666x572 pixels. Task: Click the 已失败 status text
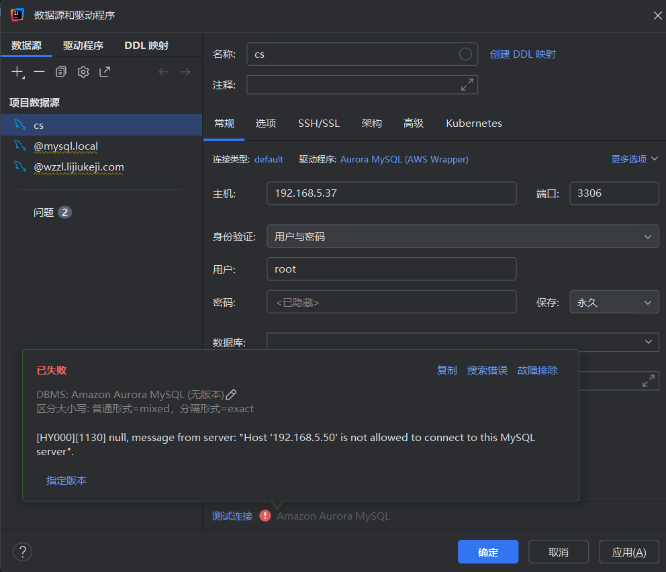tap(52, 371)
